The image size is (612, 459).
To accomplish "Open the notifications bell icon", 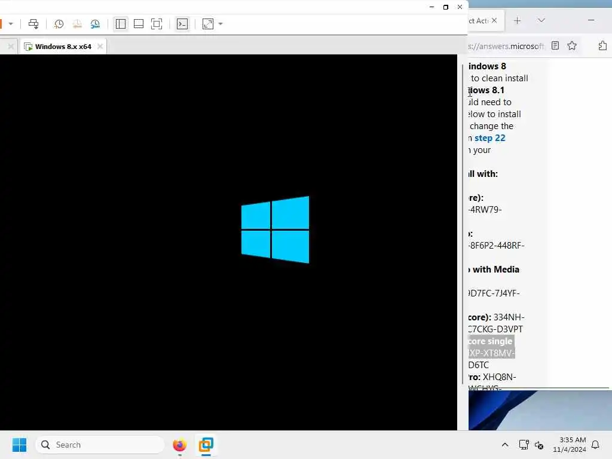I will [x=595, y=445].
